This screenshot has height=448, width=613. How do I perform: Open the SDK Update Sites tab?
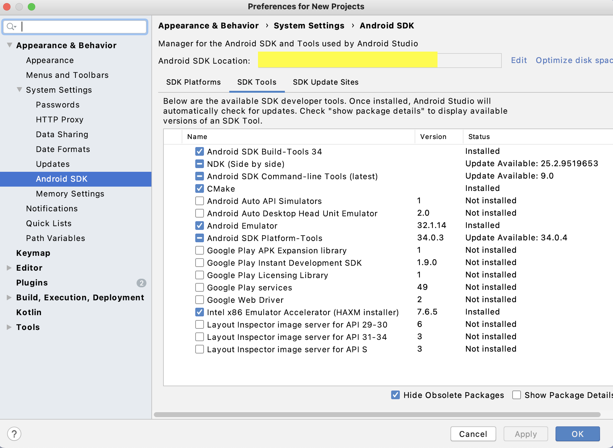(x=326, y=82)
